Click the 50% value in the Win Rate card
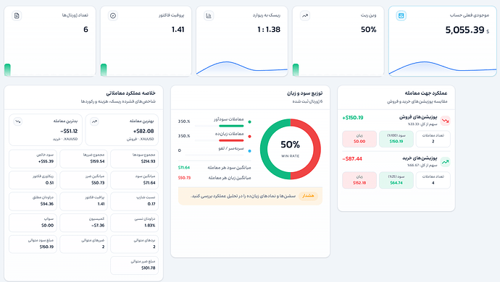 (x=369, y=30)
